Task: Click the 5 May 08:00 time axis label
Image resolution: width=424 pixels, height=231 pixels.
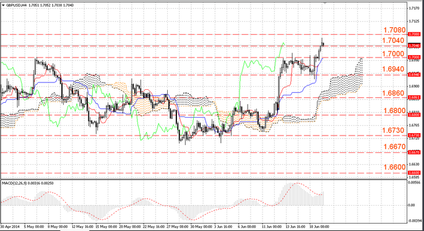Action: coord(34,227)
